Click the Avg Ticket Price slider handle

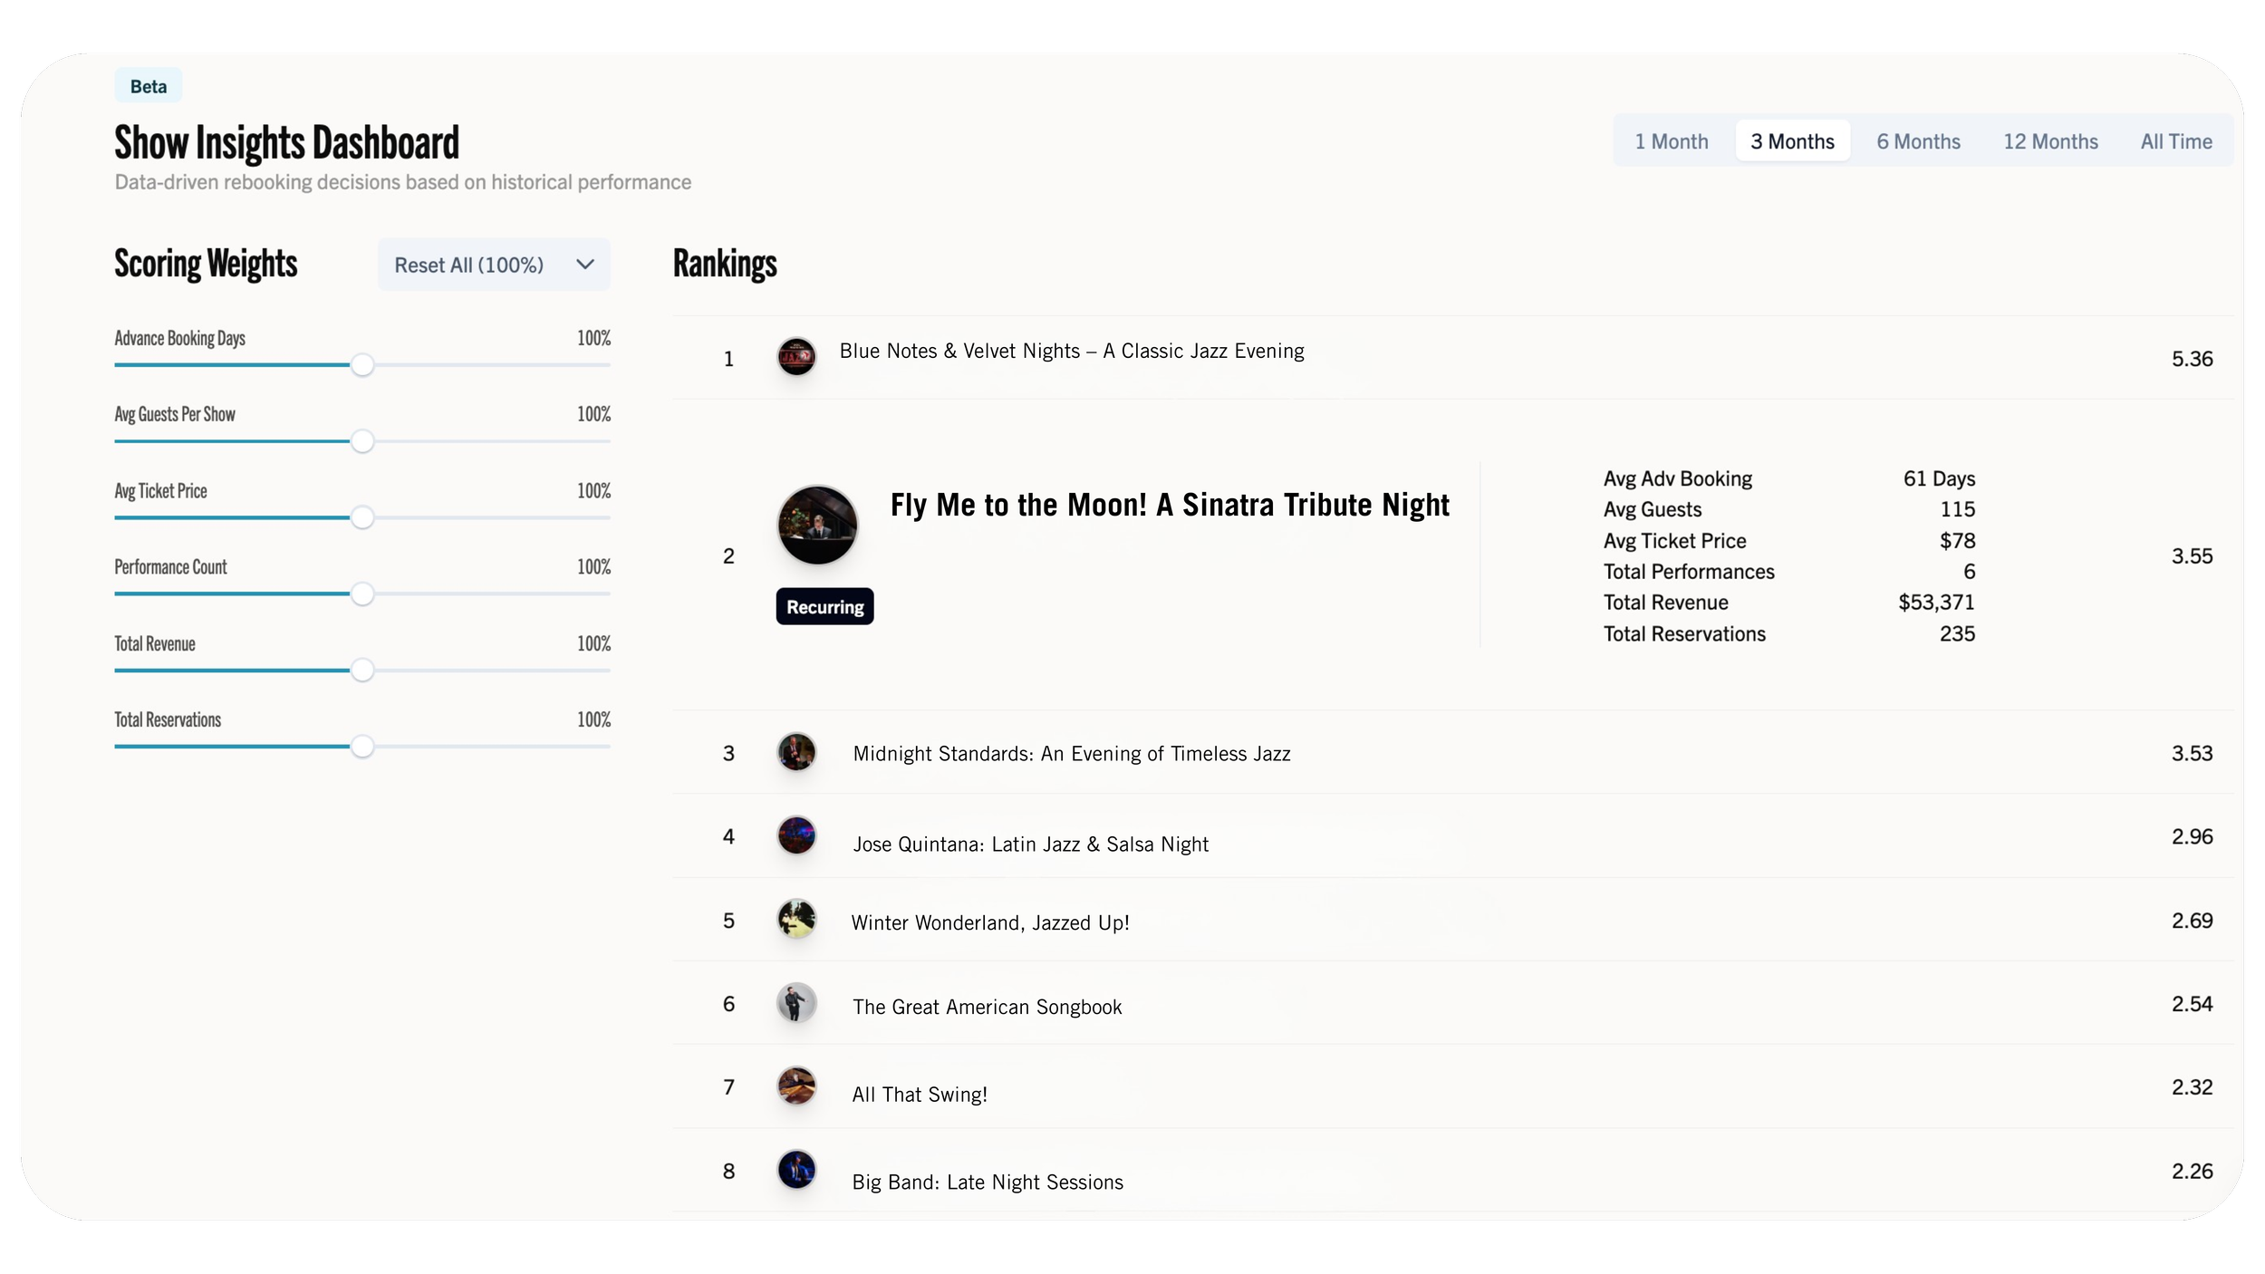pyautogui.click(x=362, y=518)
